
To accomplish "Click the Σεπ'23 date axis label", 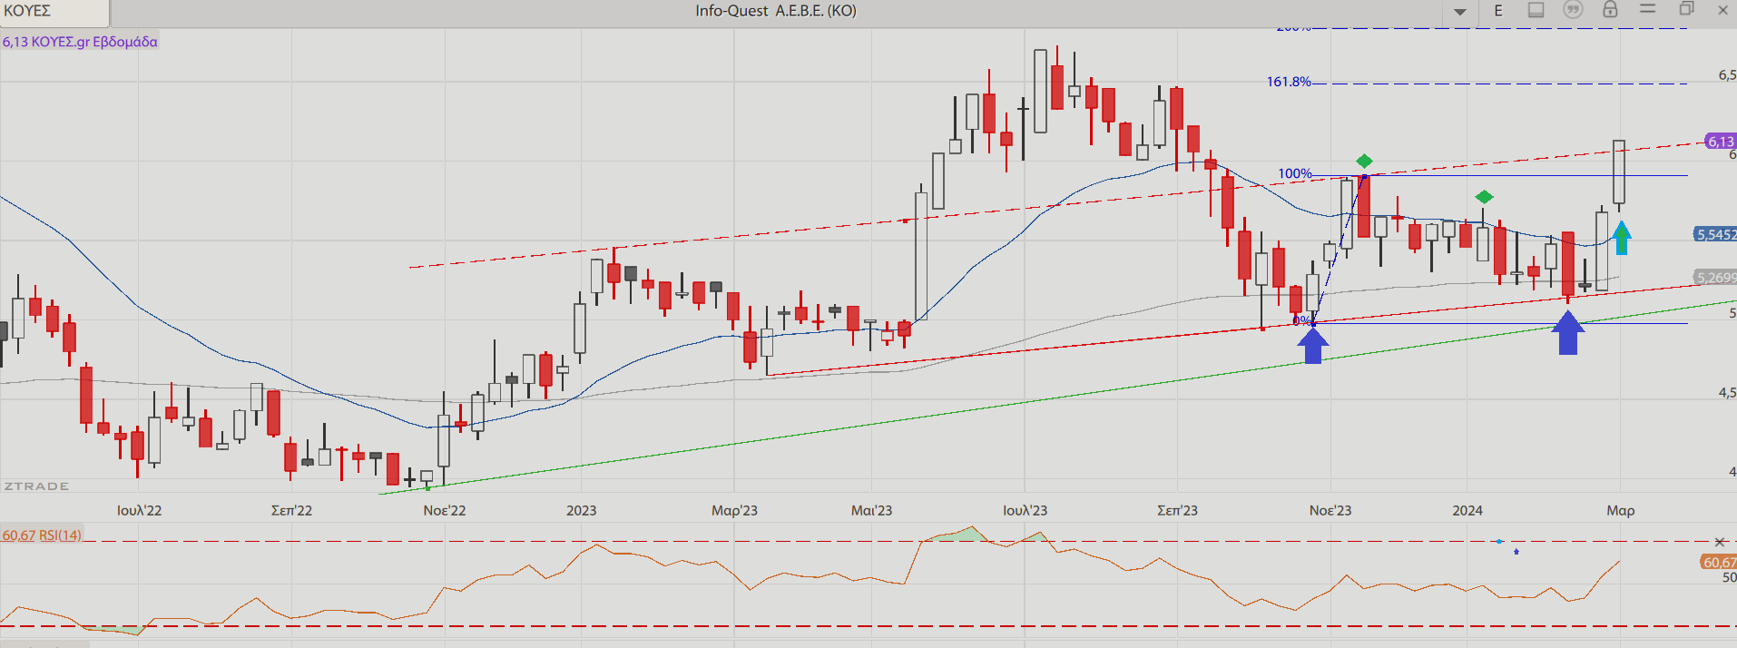I will (1177, 511).
